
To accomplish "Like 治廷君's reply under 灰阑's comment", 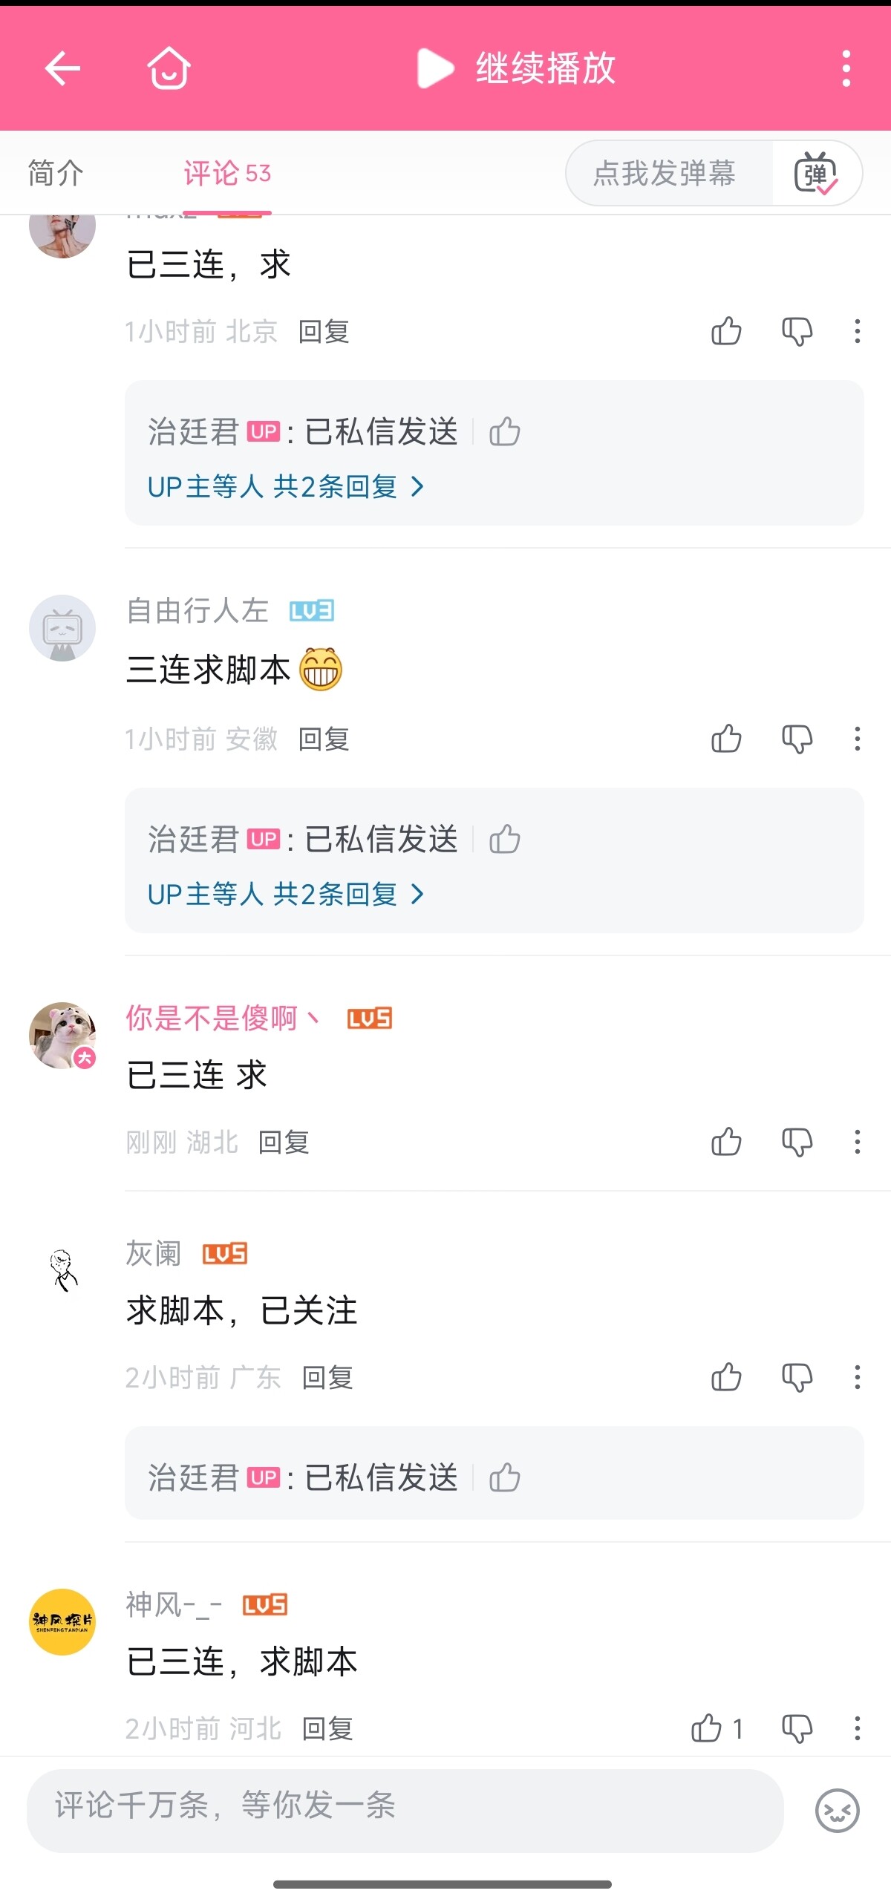I will 505,1477.
